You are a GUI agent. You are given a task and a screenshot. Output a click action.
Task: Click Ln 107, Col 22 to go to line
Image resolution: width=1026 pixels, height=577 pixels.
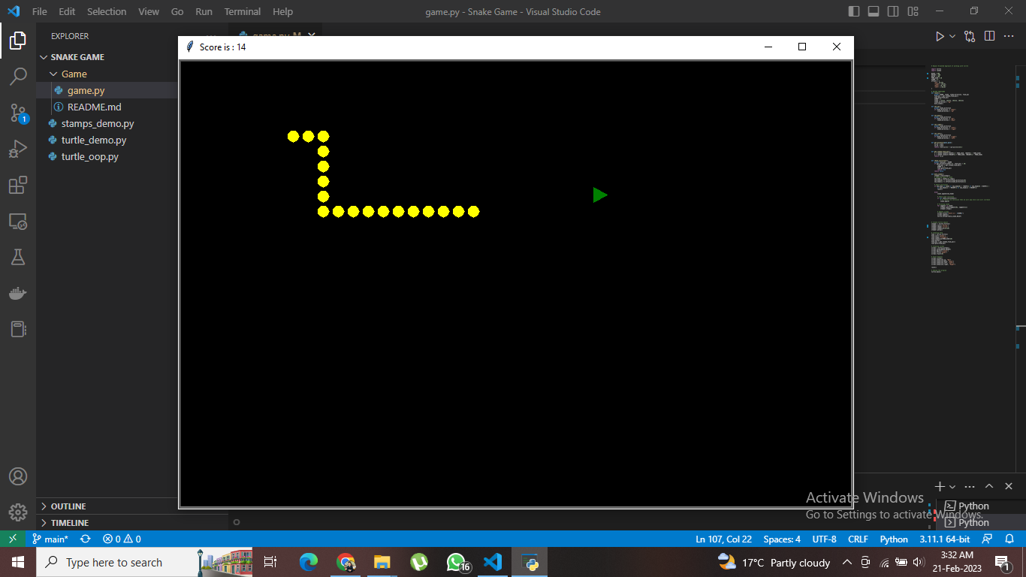(x=723, y=539)
